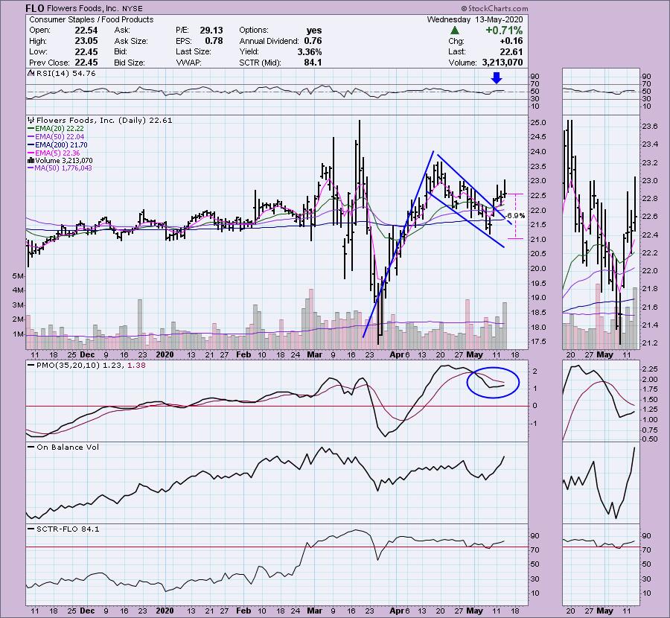Click the Options value yes
Screen dimensions: 670x618
pos(314,31)
